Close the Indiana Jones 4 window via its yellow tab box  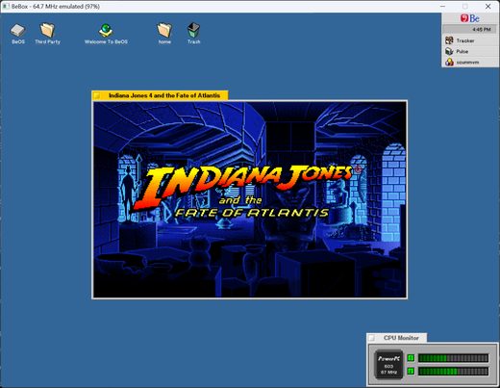click(97, 95)
